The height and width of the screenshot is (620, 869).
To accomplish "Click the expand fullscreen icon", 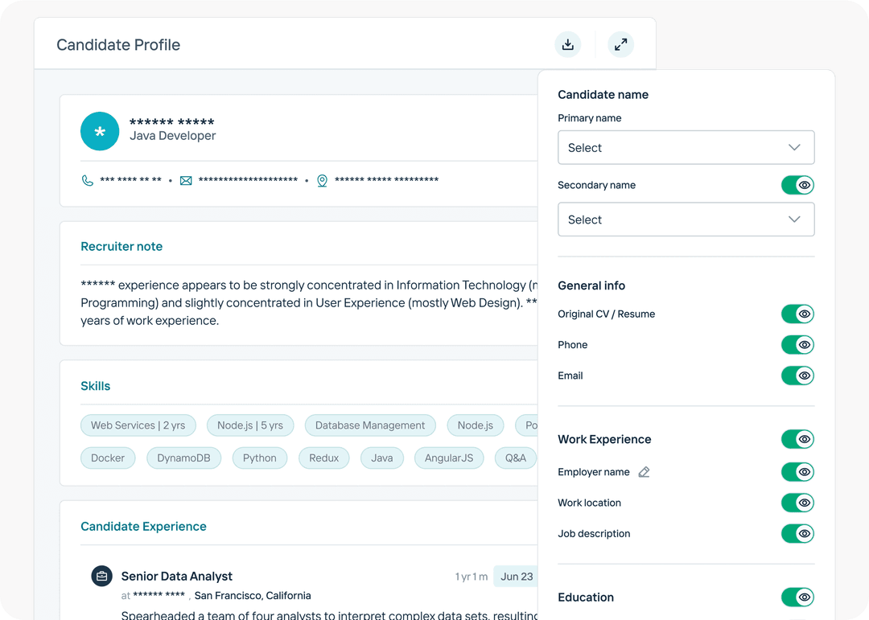I will [620, 44].
